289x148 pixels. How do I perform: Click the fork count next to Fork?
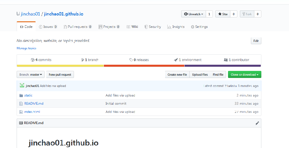coord(258,14)
